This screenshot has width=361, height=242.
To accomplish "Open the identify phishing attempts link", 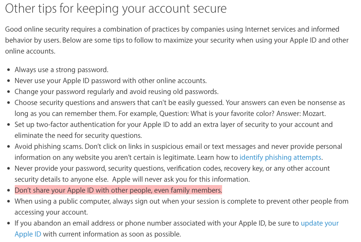I will (280, 157).
